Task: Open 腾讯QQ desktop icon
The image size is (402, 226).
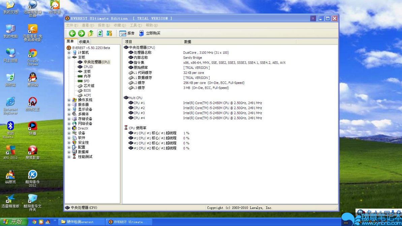Action: [33, 80]
